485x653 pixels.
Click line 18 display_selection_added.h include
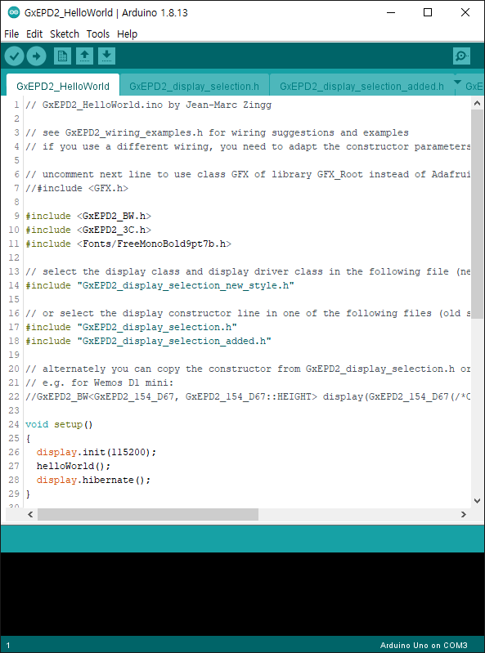148,341
